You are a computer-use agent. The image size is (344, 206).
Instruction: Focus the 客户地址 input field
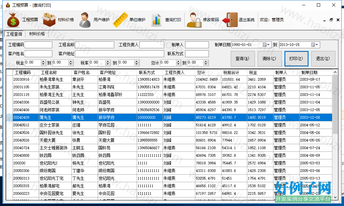pos(120,54)
